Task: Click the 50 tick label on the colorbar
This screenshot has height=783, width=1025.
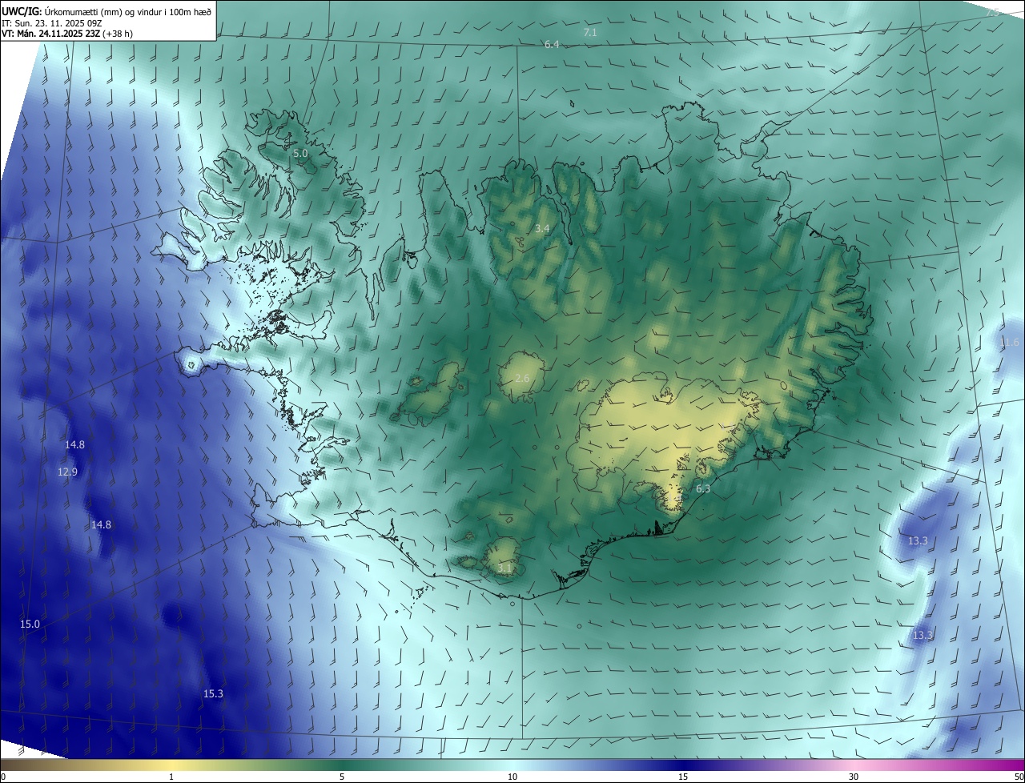Action: (1019, 777)
